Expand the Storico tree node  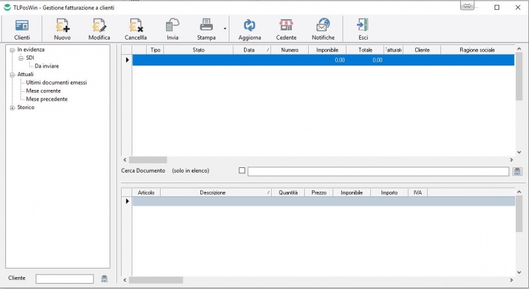click(12, 108)
